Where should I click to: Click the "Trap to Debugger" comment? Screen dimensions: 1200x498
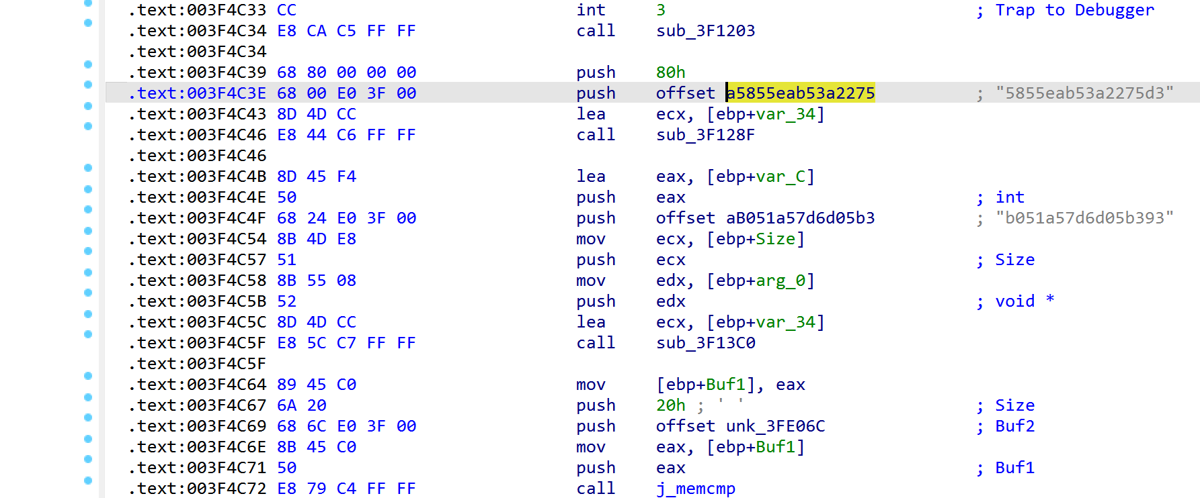coord(1074,10)
